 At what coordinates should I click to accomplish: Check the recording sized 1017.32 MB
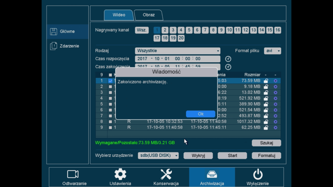tap(111, 121)
